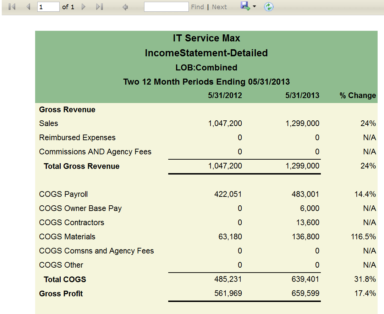The width and height of the screenshot is (384, 314).
Task: Click the % Change column header
Action: pos(358,96)
